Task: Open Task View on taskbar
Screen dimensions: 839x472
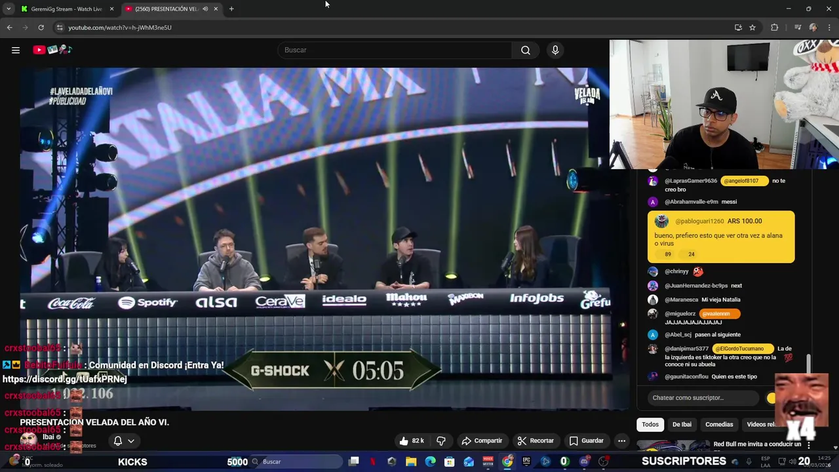Action: 354,462
